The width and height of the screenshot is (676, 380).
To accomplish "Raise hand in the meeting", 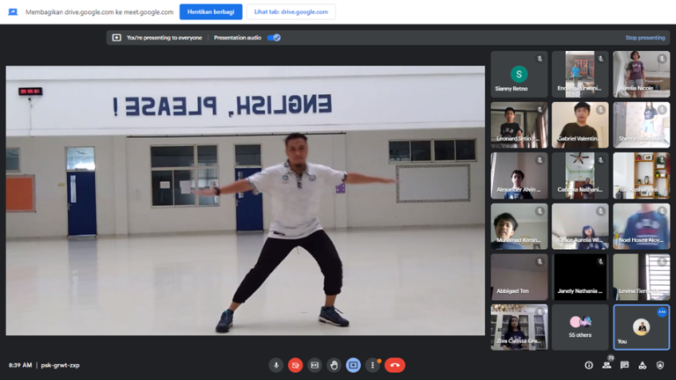I will point(334,365).
